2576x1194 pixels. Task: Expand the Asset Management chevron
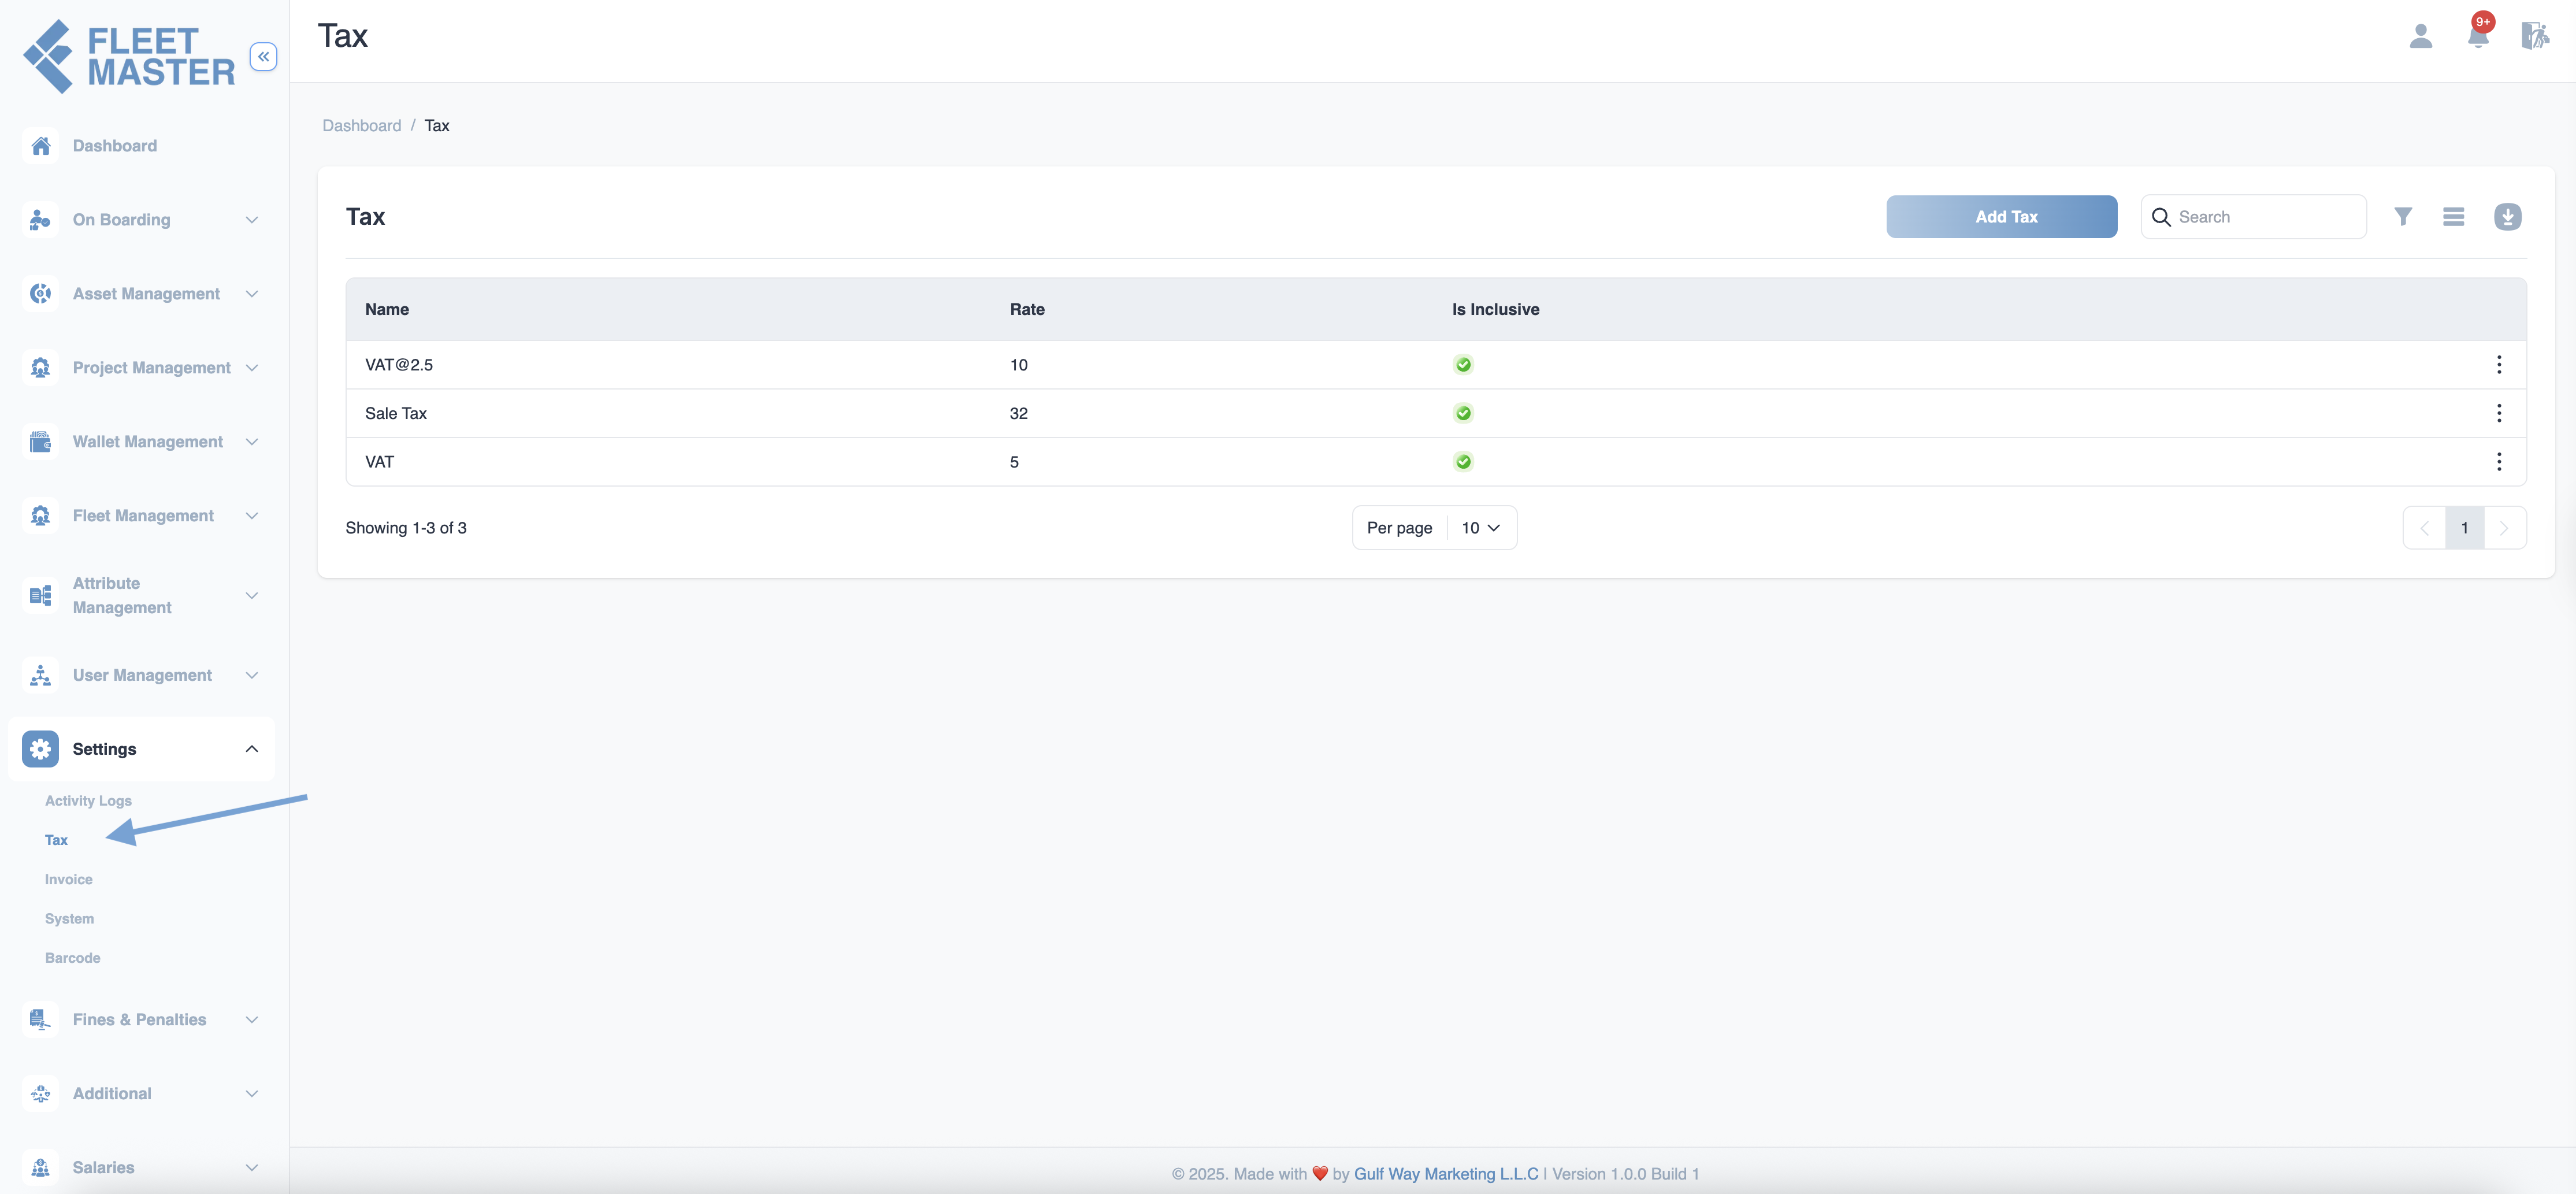252,294
